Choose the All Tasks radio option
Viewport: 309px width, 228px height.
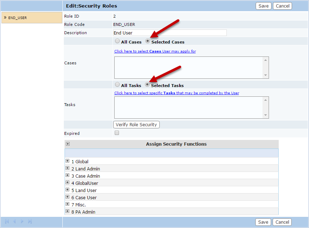117,85
